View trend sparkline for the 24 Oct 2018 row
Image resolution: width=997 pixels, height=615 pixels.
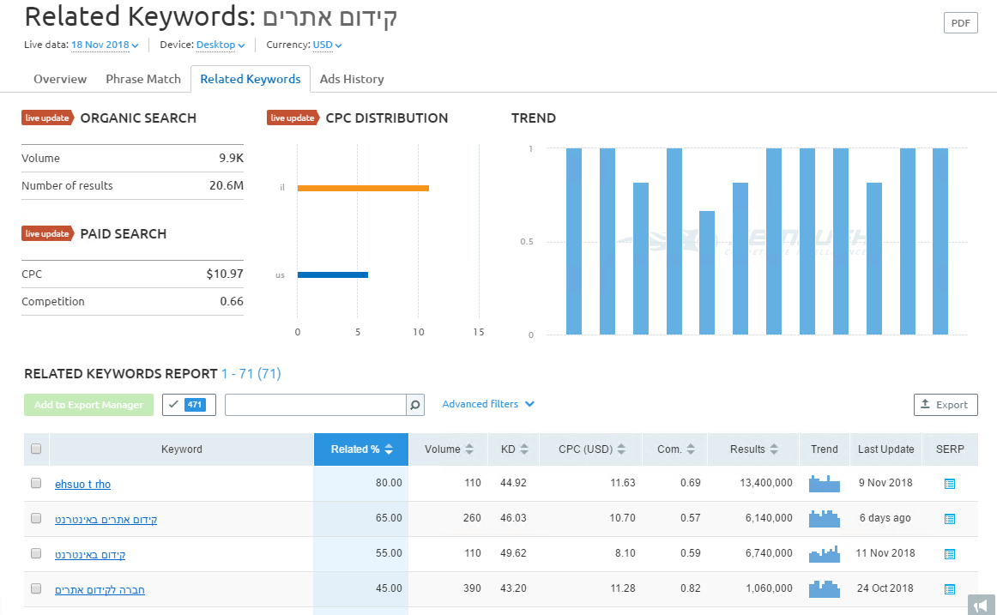[x=824, y=589]
